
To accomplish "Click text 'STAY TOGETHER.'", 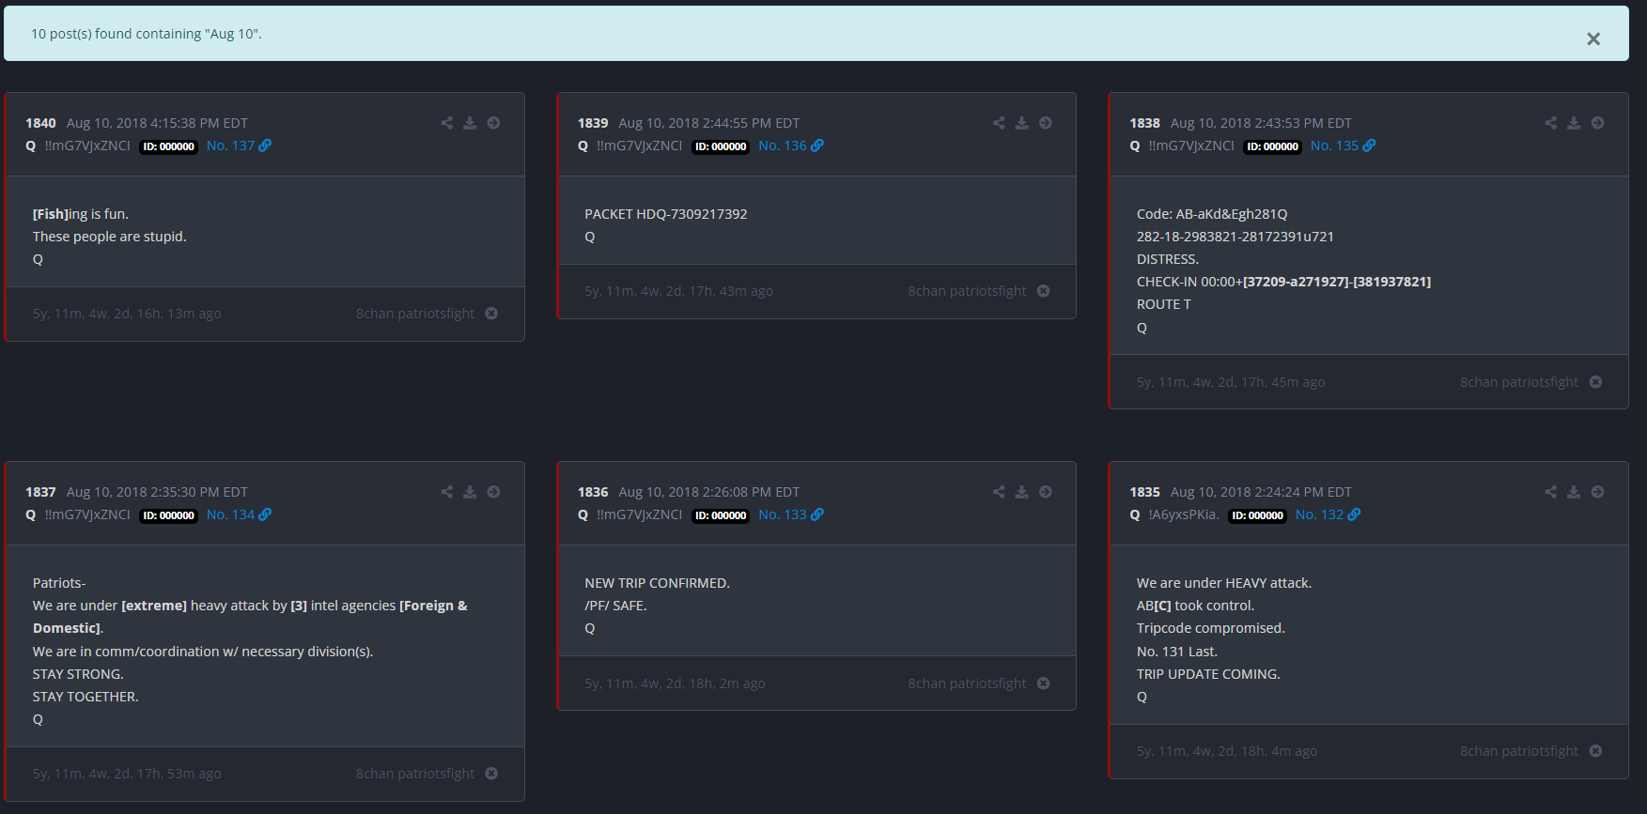I will click(x=85, y=697).
